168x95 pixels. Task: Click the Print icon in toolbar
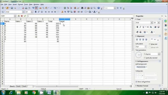tap(26, 8)
